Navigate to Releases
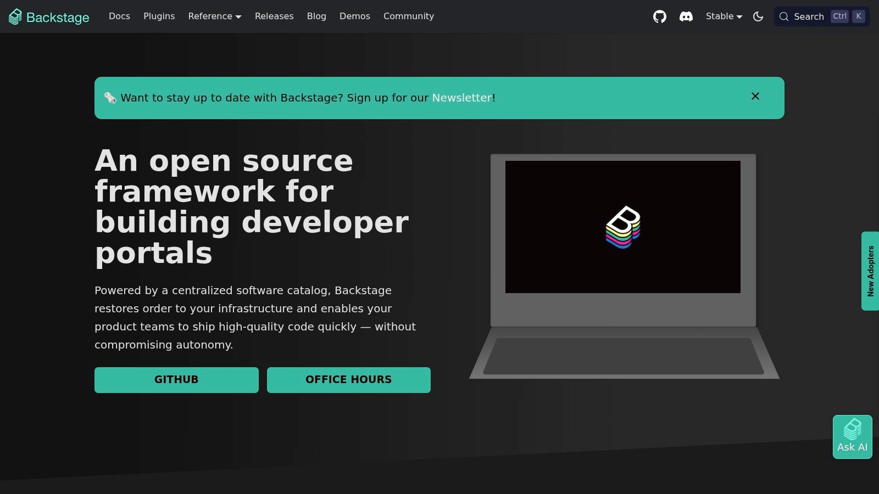The image size is (879, 494). [274, 16]
